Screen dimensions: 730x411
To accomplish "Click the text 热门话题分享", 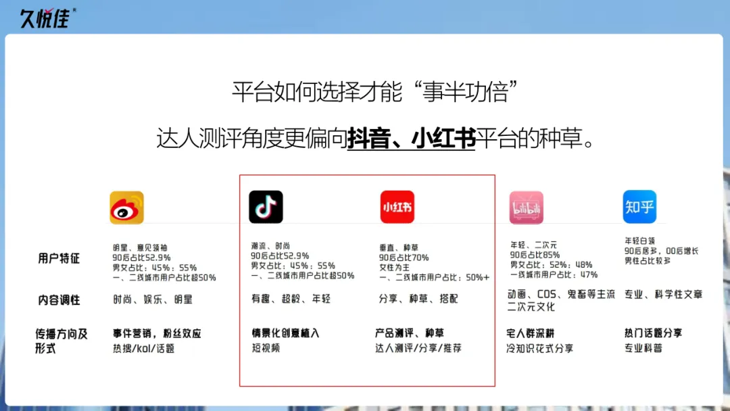I will tap(653, 333).
